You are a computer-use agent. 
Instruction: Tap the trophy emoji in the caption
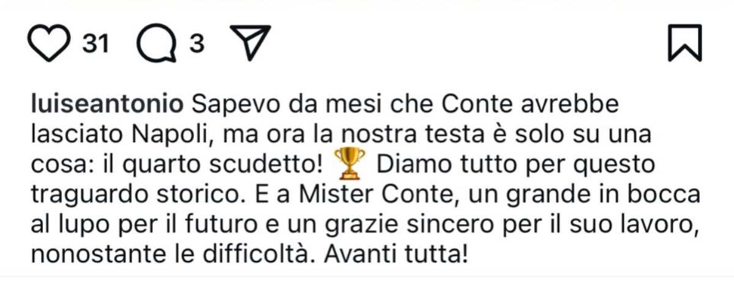[x=350, y=163]
